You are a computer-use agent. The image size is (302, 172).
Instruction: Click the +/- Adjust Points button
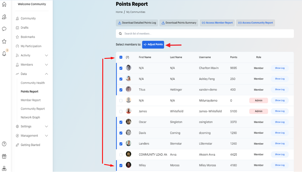point(153,44)
